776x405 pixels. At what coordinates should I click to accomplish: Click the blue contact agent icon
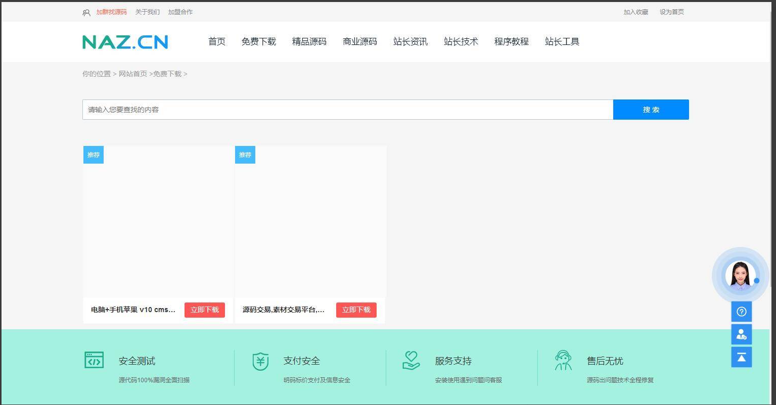click(x=741, y=334)
